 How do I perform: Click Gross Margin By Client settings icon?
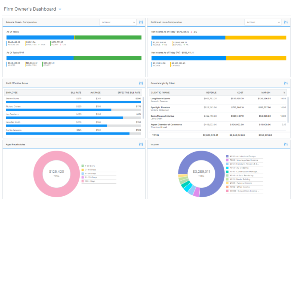tap(286, 83)
